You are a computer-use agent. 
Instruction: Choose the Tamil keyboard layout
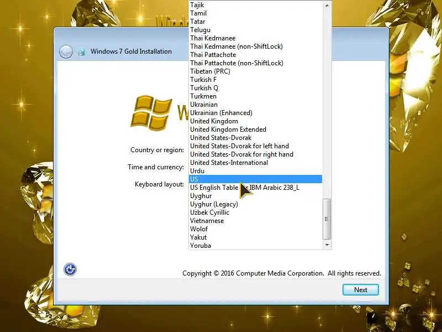(255, 13)
